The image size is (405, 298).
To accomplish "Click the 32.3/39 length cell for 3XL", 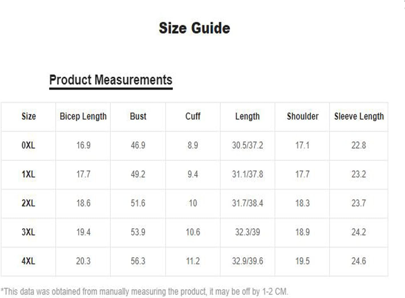I will tap(248, 232).
